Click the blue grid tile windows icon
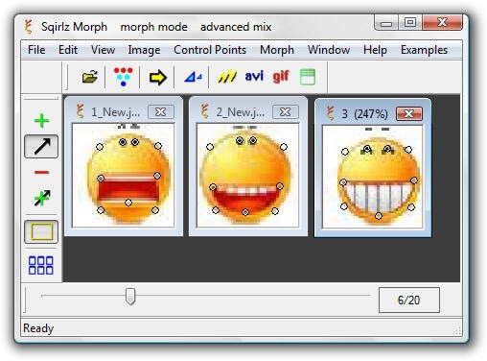Image resolution: width=487 pixels, height=361 pixels. coord(41,265)
